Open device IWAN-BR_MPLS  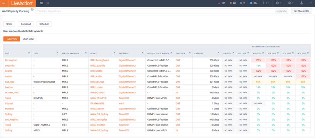(98, 98)
